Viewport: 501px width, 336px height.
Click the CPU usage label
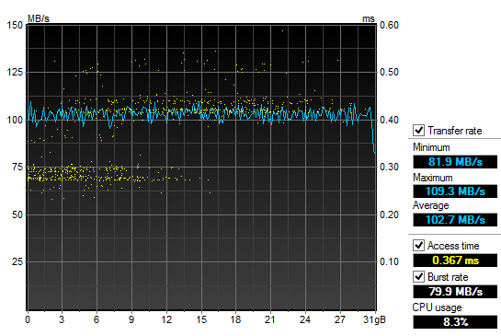tap(437, 307)
